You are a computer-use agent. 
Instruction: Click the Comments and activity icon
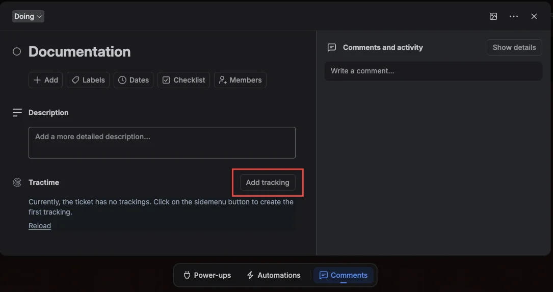point(331,47)
